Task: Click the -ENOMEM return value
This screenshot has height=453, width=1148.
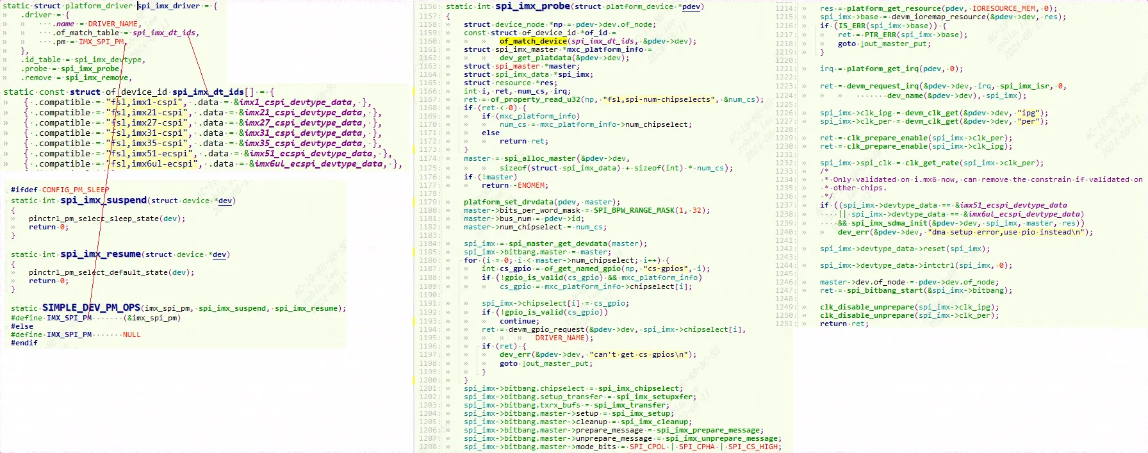Action: (x=530, y=185)
